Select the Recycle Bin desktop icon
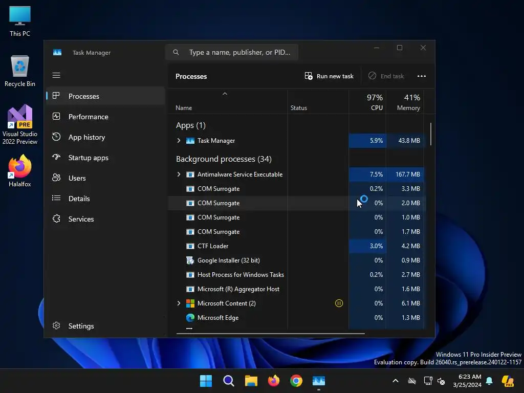This screenshot has width=524, height=393. click(x=20, y=71)
